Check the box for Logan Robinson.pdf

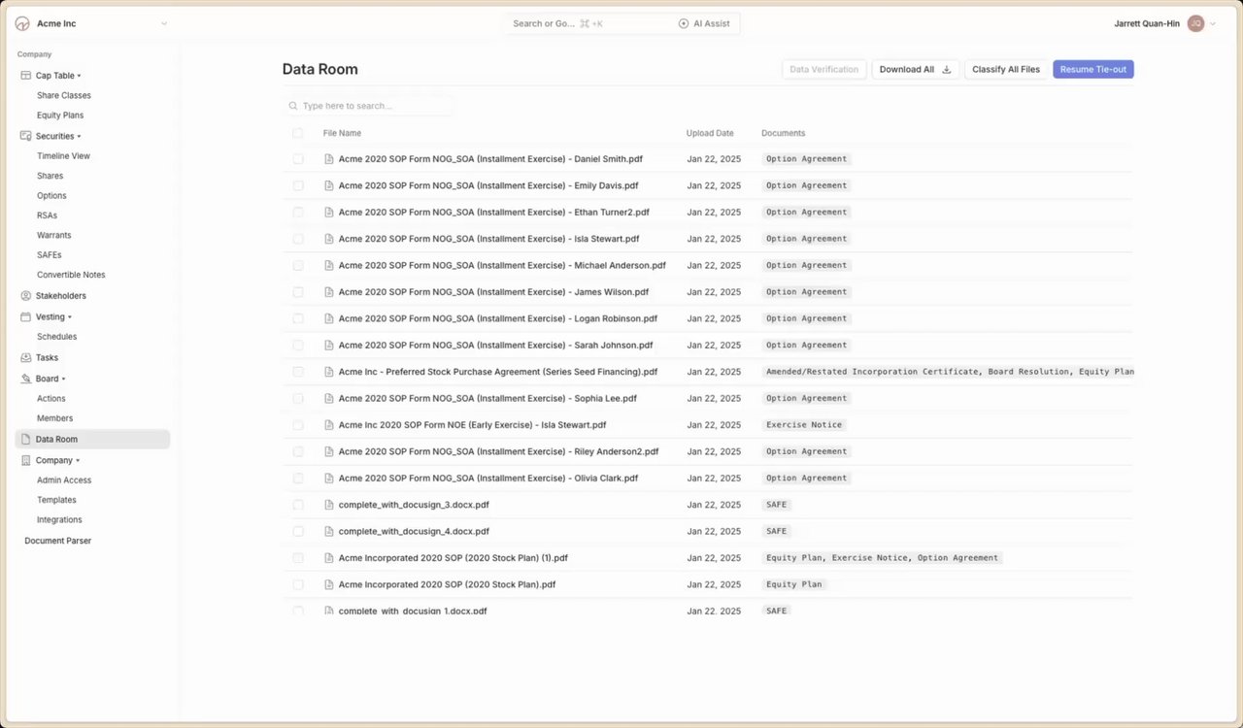click(x=298, y=318)
